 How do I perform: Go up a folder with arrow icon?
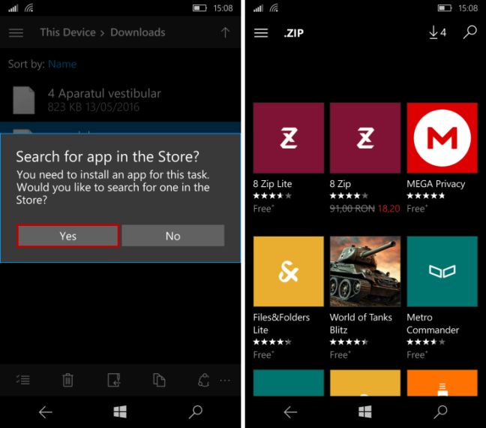(225, 32)
